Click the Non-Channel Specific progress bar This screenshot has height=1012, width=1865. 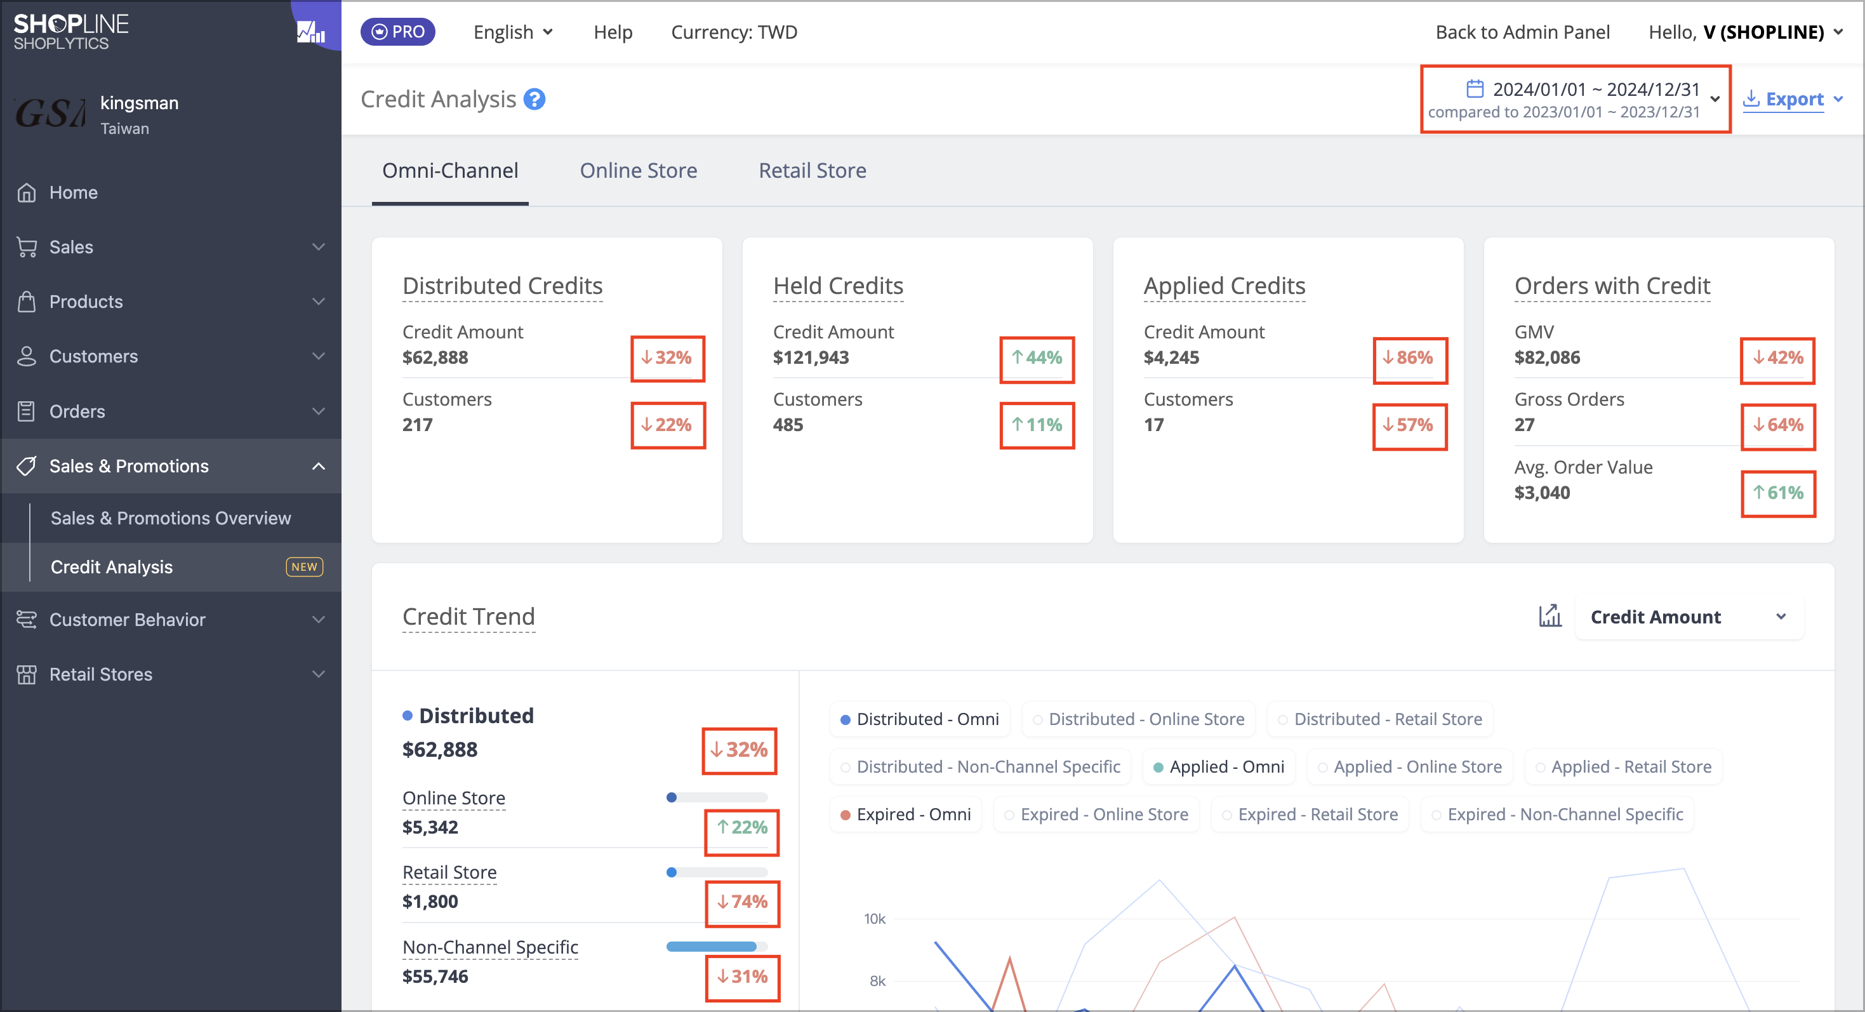click(717, 947)
